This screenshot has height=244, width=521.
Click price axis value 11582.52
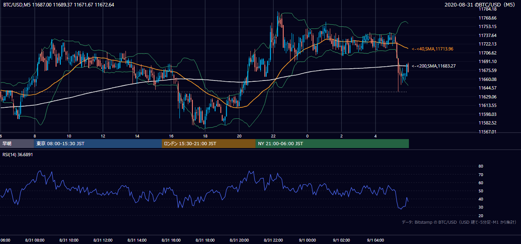(x=487, y=123)
